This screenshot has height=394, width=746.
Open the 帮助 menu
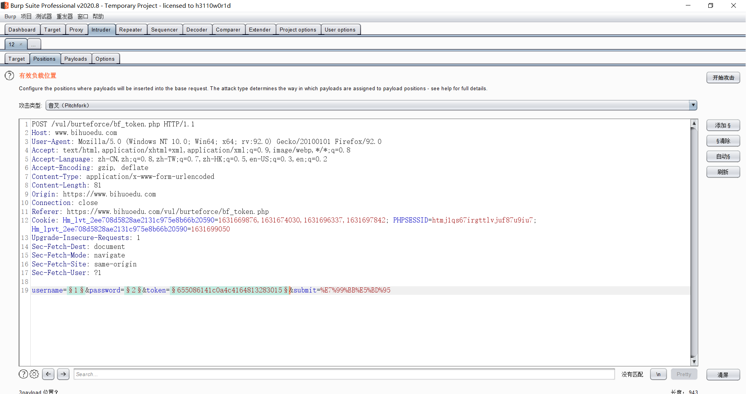tap(98, 16)
